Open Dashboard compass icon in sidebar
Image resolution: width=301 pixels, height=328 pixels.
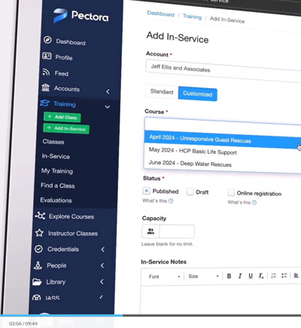47,40
